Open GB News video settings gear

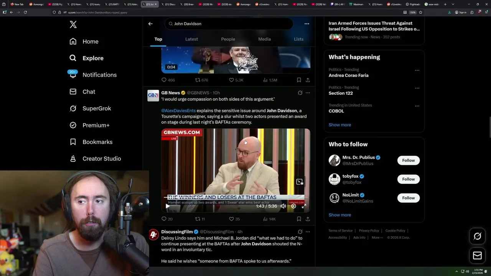point(293,206)
